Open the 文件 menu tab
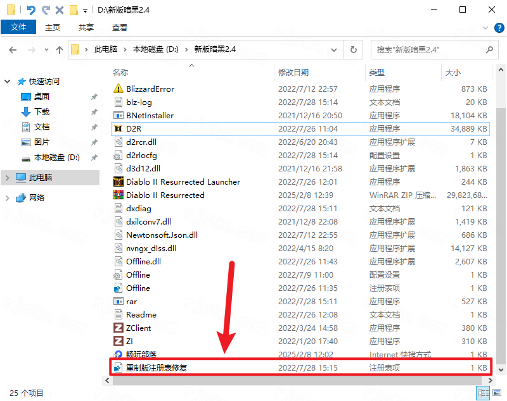 coord(18,27)
